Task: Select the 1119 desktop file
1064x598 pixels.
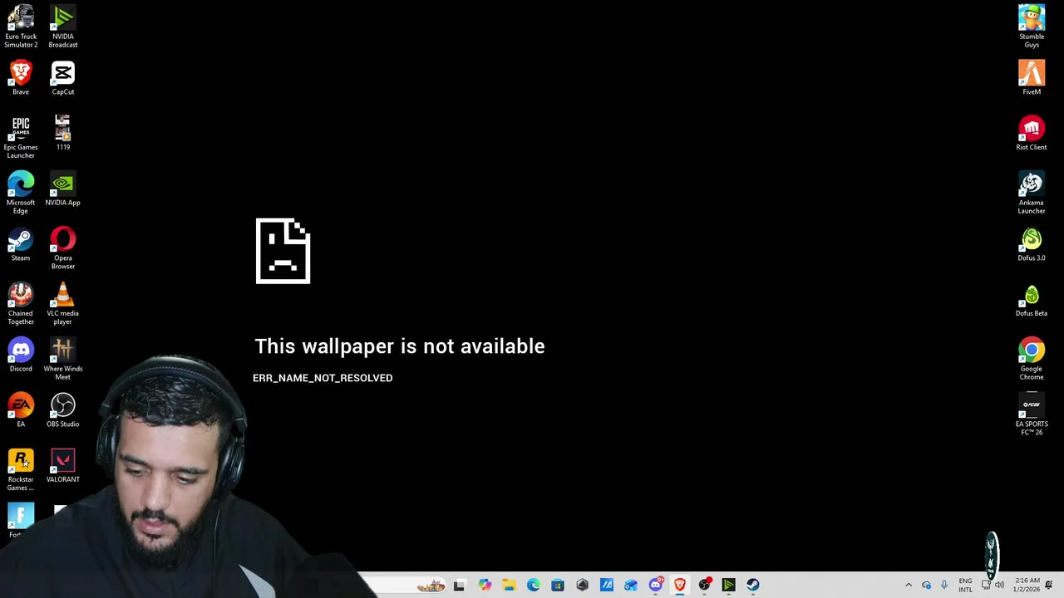Action: (63, 133)
